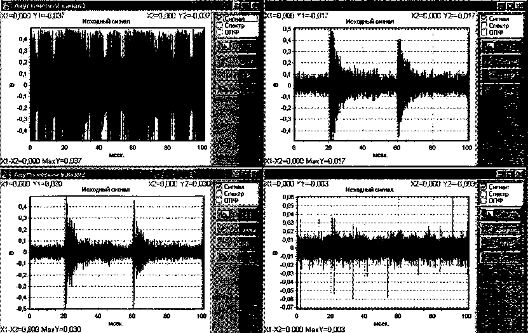Click мсек. axis label in MaxY=0,017 window

click(x=381, y=155)
